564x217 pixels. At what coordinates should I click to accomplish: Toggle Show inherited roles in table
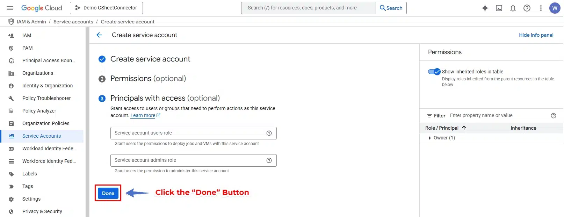pos(434,72)
